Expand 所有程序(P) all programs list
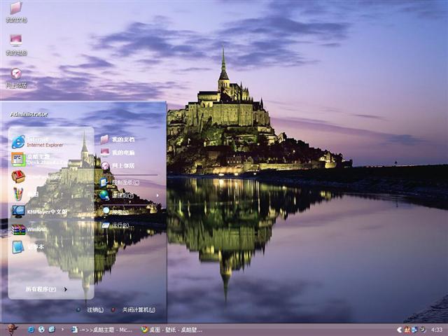This screenshot has width=448, height=336. click(x=46, y=289)
